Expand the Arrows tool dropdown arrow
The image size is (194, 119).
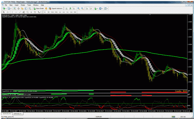41,12
